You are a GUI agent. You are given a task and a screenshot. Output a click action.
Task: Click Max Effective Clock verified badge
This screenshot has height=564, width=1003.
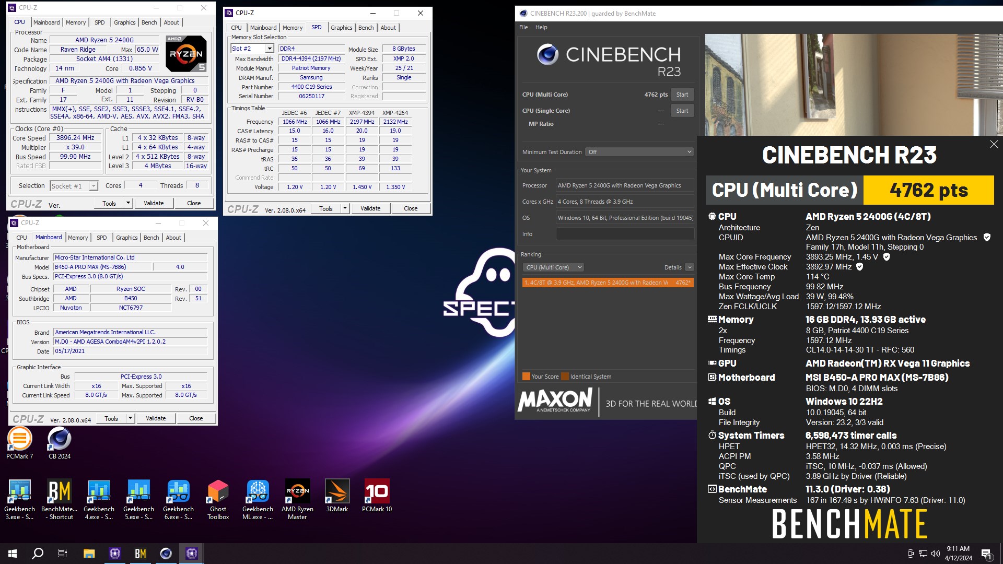(x=859, y=267)
